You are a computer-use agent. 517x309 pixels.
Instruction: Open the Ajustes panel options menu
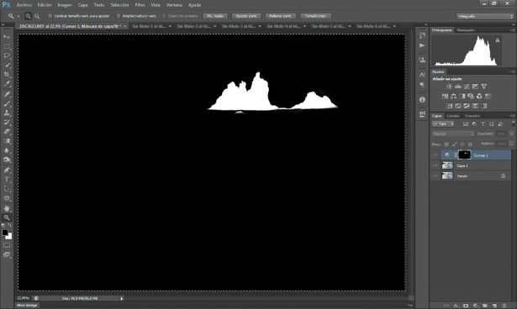click(512, 71)
